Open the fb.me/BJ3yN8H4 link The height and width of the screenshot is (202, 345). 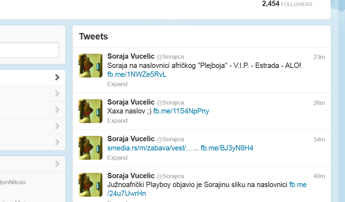pos(227,148)
